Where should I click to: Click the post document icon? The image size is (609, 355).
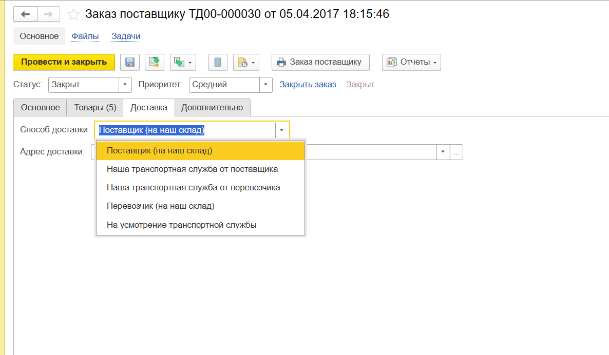point(155,62)
